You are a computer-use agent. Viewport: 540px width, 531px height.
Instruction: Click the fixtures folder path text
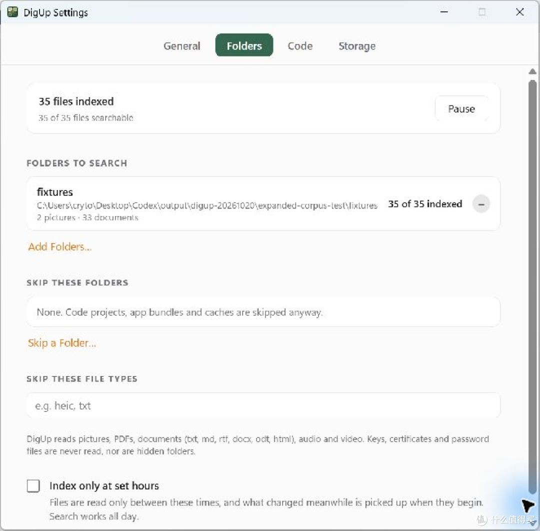pos(207,205)
